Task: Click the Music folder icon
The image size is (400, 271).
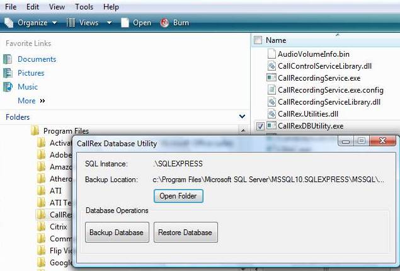Action: (x=8, y=87)
